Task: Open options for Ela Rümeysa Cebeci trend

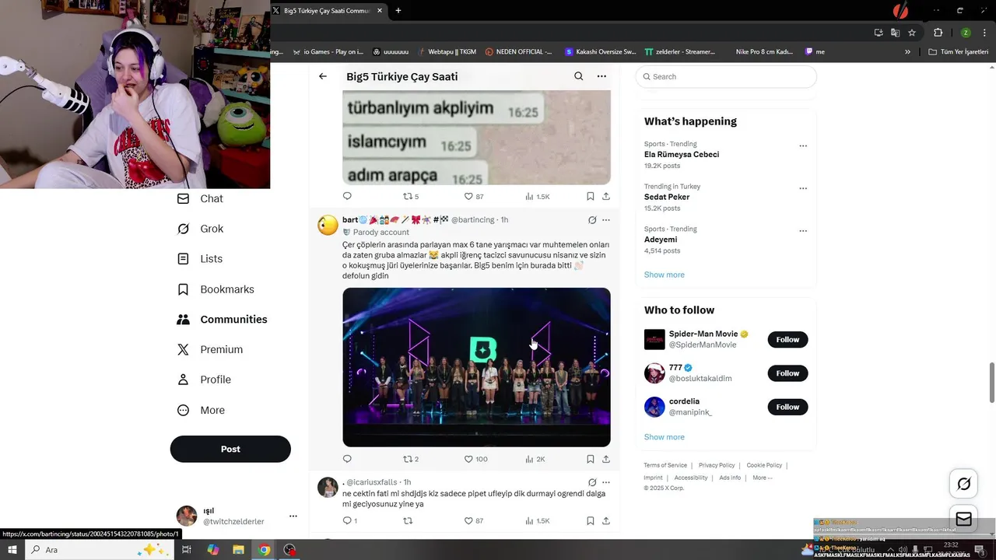Action: pos(803,145)
